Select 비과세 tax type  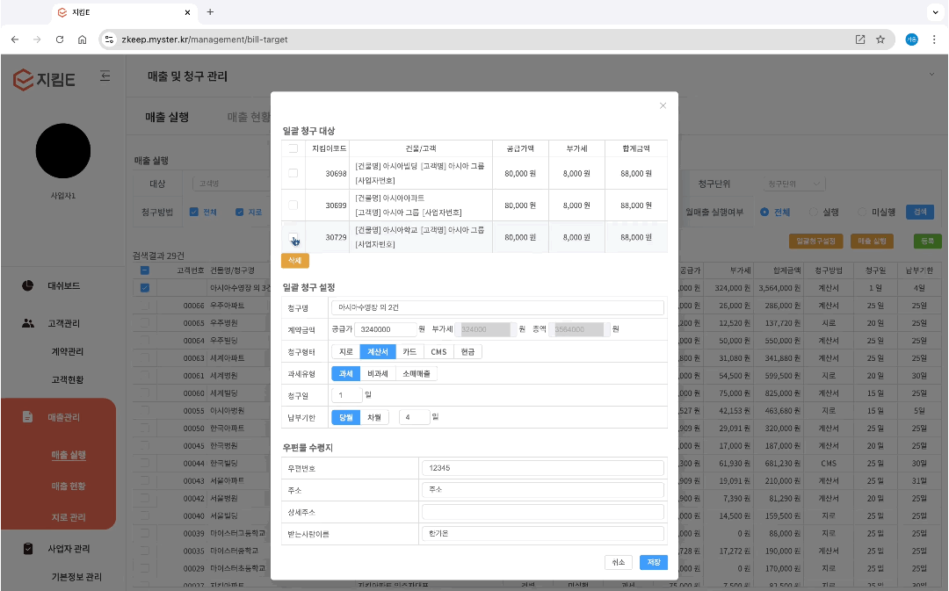(x=378, y=374)
